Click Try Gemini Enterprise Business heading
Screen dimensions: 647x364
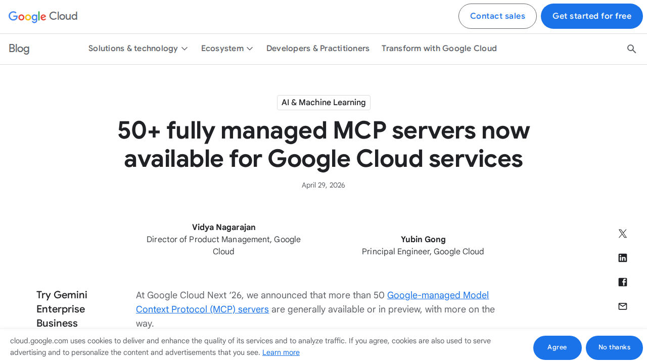pos(62,309)
